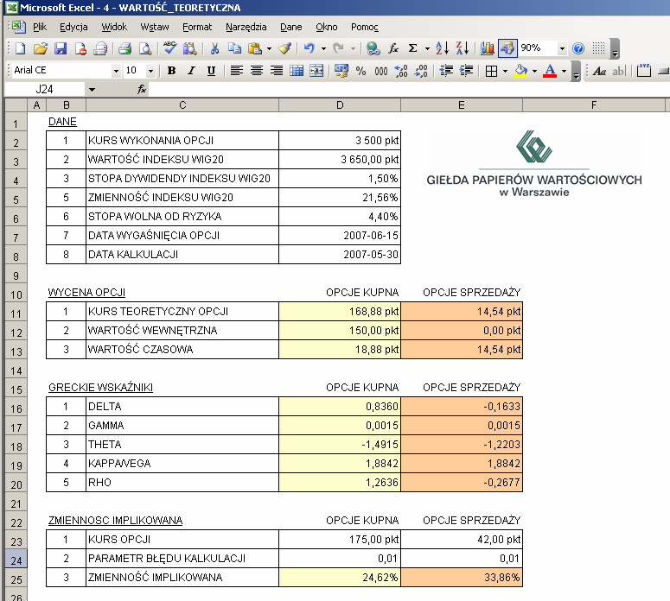
Task: Sort descending Z to A
Action: coord(463,48)
